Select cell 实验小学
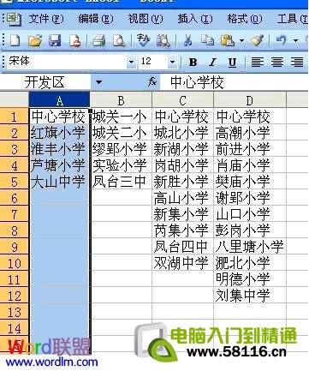The image size is (309, 371). tap(122, 165)
